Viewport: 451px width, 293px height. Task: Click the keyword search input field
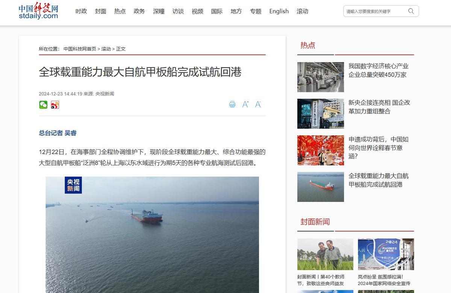pyautogui.click(x=375, y=11)
